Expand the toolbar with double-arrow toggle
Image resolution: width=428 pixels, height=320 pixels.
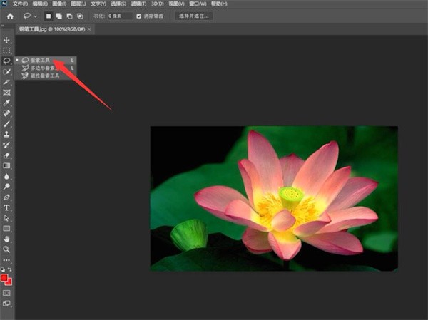3,26
